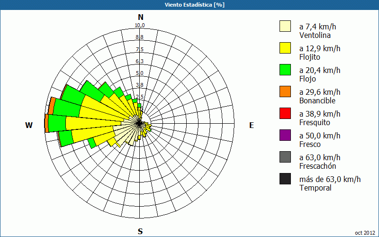Click the E compass label
The height and width of the screenshot is (237, 379).
[252, 125]
